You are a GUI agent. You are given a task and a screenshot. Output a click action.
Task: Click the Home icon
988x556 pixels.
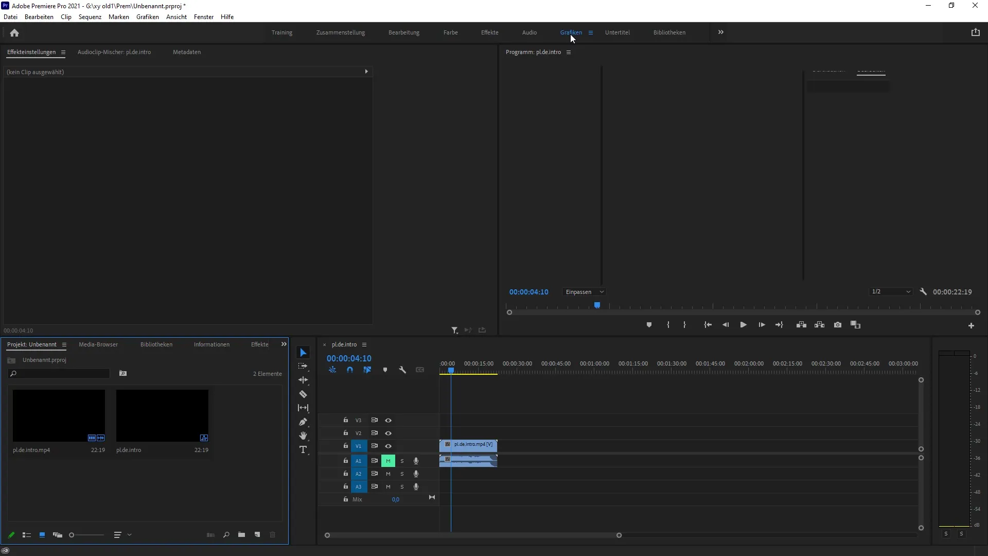click(14, 32)
